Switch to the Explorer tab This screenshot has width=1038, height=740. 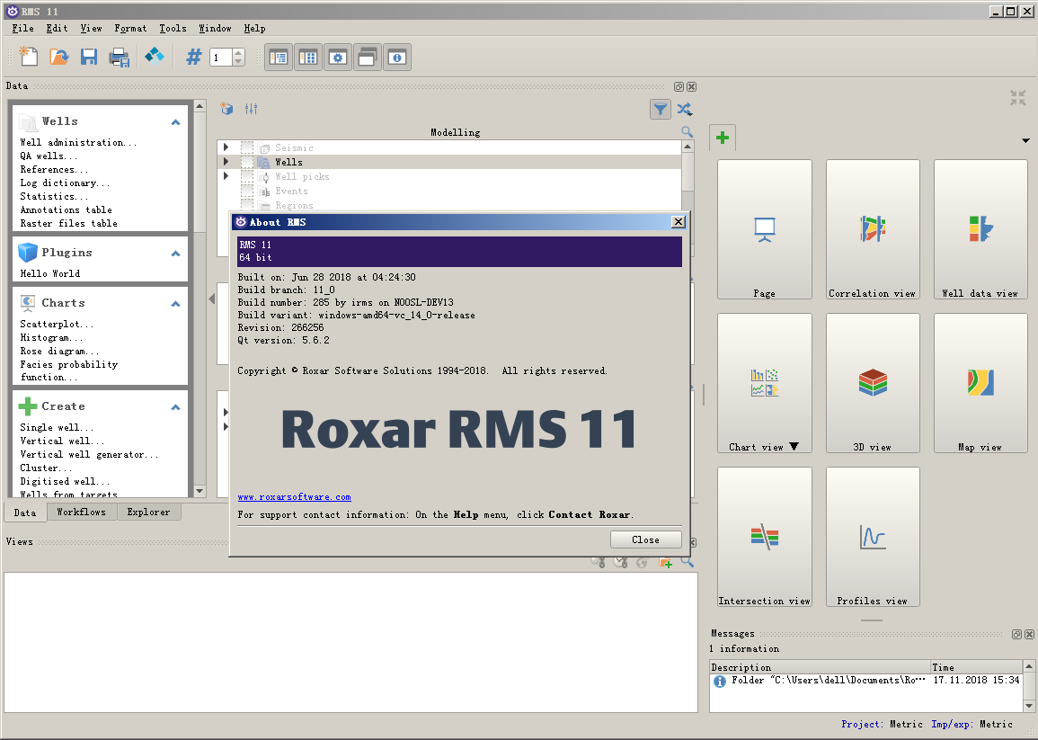pos(148,513)
